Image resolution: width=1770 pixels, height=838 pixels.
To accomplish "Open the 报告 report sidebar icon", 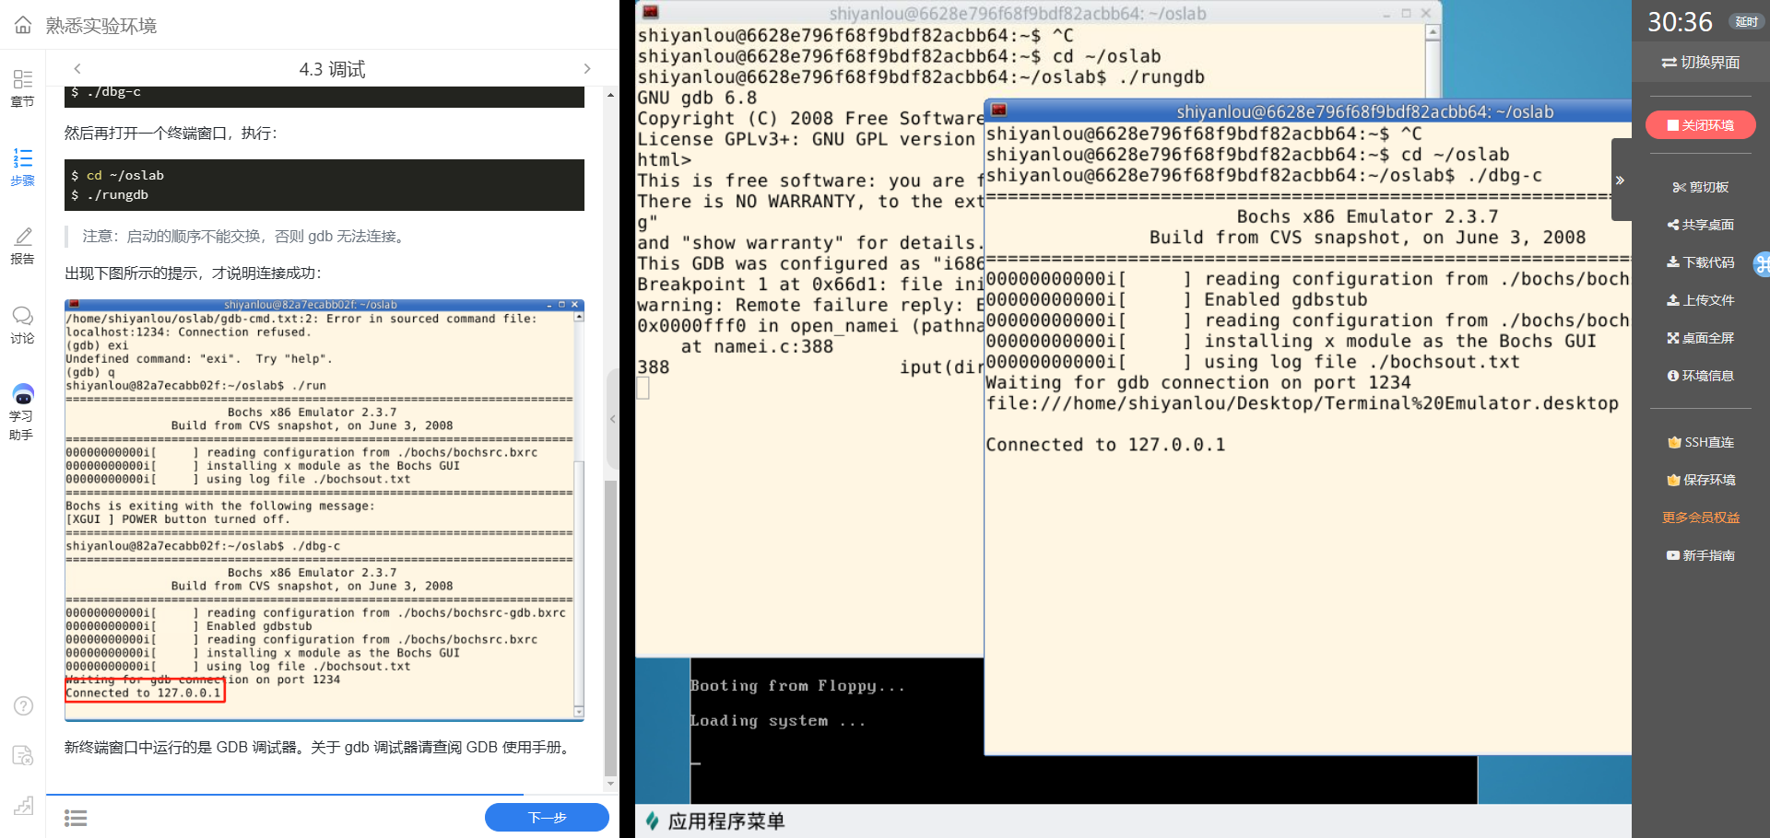I will (23, 245).
